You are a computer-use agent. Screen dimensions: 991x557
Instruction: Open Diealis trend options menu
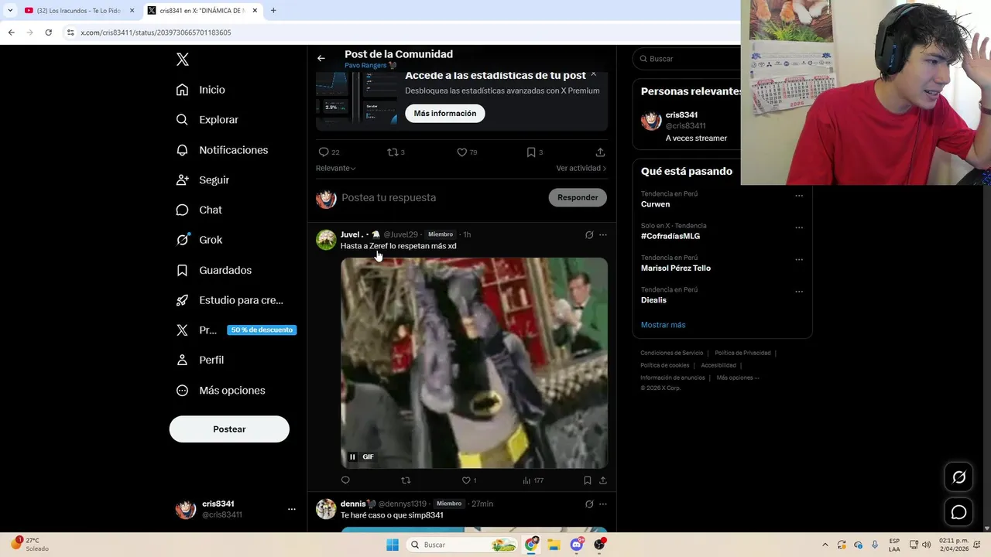click(x=799, y=292)
